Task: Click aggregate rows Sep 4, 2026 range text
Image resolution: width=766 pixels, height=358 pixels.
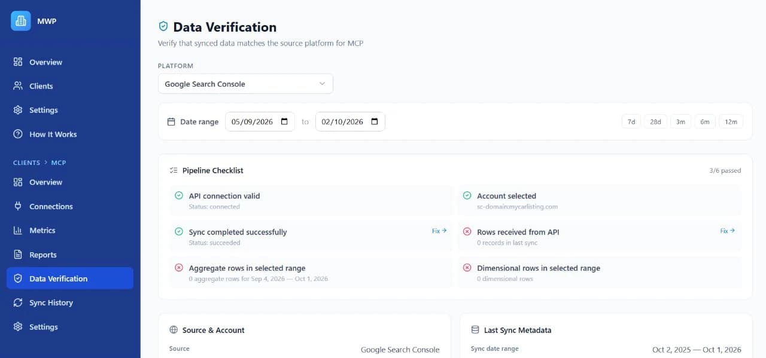Action: click(x=258, y=279)
